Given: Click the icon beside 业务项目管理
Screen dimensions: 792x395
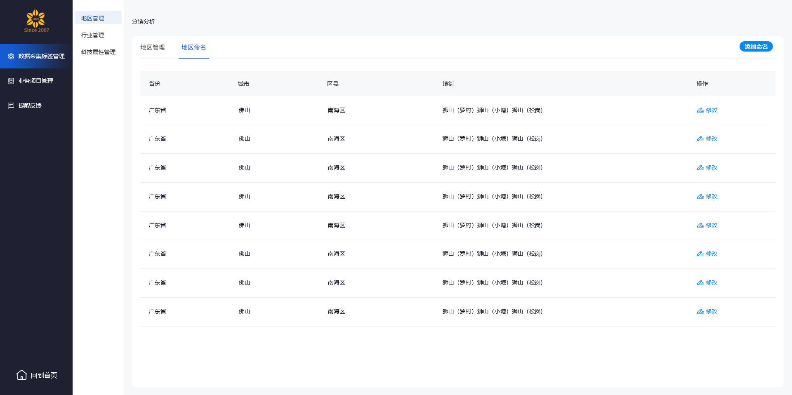Looking at the screenshot, I should 11,81.
